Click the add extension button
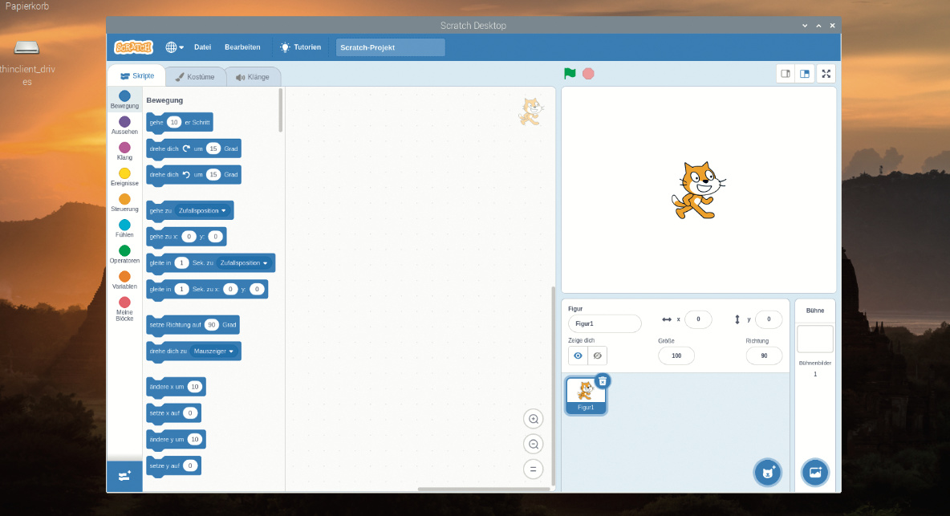Viewport: 950px width, 516px height. (125, 476)
